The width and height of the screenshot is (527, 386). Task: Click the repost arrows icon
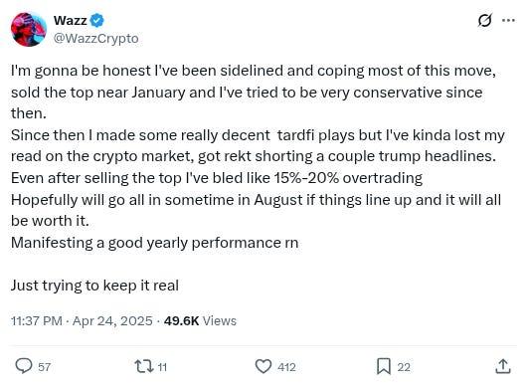pos(144,366)
